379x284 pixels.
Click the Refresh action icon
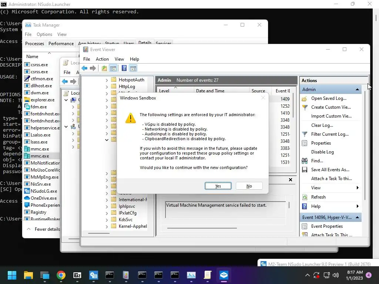pos(305,197)
